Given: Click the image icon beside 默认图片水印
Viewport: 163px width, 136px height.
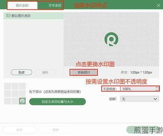Looking at the screenshot, I should 8,16.
